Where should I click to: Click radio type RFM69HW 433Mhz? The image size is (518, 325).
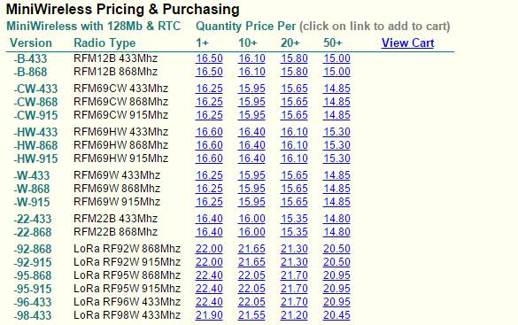coord(121,132)
